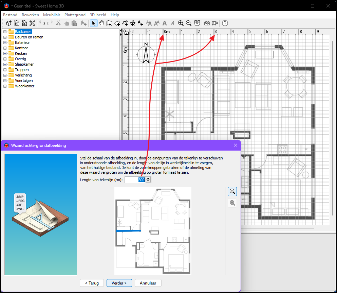
Task: Click the Redo arrow icon
Action: point(50,23)
